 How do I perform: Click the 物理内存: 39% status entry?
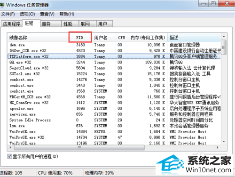[x=99, y=173]
